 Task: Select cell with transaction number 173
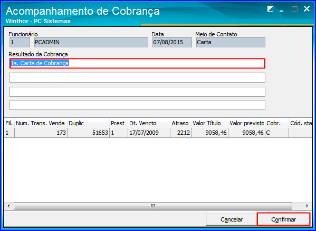[41, 133]
